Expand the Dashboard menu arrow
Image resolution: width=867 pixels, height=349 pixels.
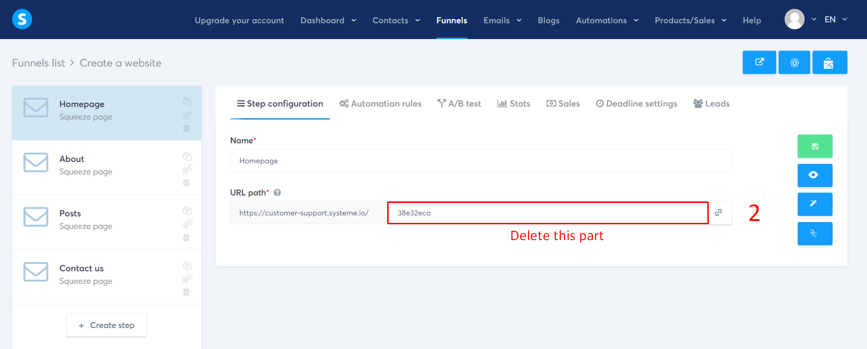pyautogui.click(x=354, y=20)
